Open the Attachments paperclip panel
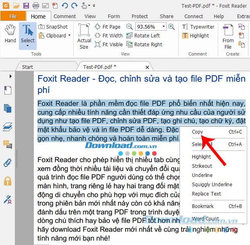 tap(8, 163)
